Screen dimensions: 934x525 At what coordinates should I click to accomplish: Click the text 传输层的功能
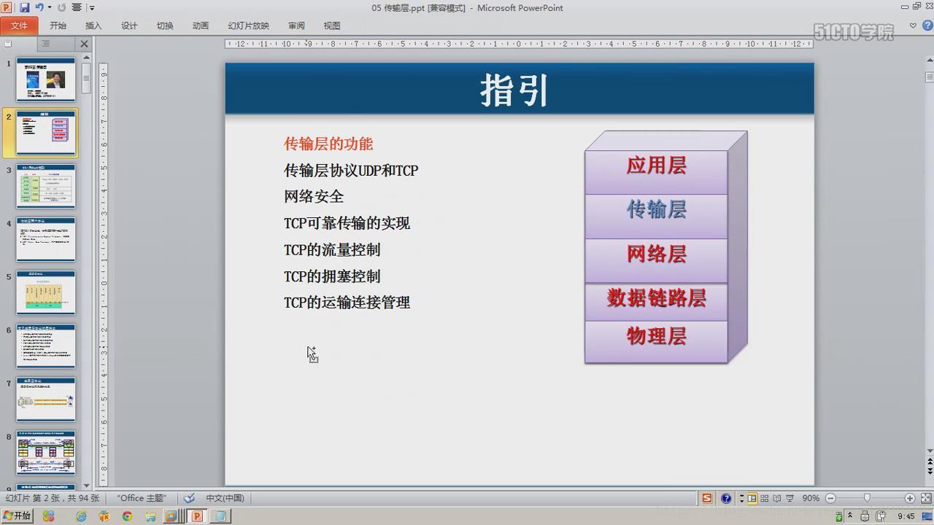point(328,144)
